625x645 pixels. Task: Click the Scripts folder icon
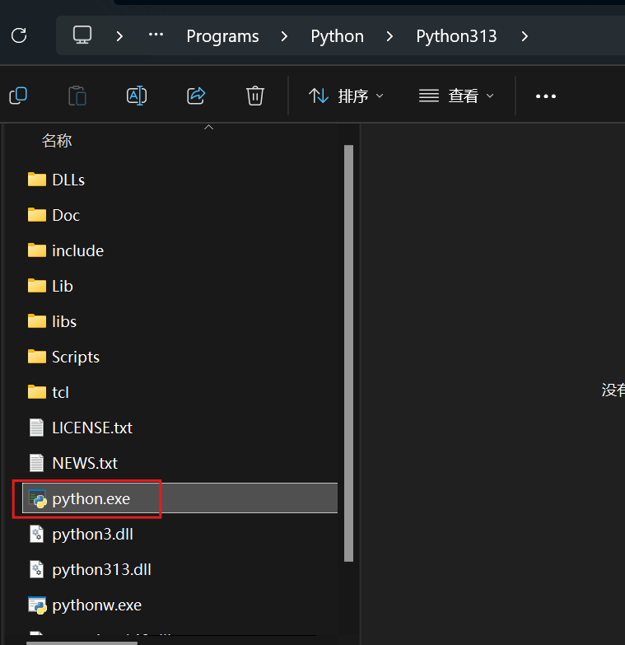point(36,356)
